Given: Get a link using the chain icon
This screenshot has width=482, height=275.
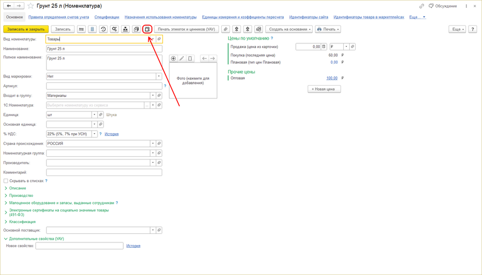Looking at the screenshot, I should point(421,6).
